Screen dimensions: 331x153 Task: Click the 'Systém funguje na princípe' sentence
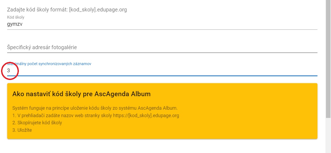pyautogui.click(x=95, y=108)
